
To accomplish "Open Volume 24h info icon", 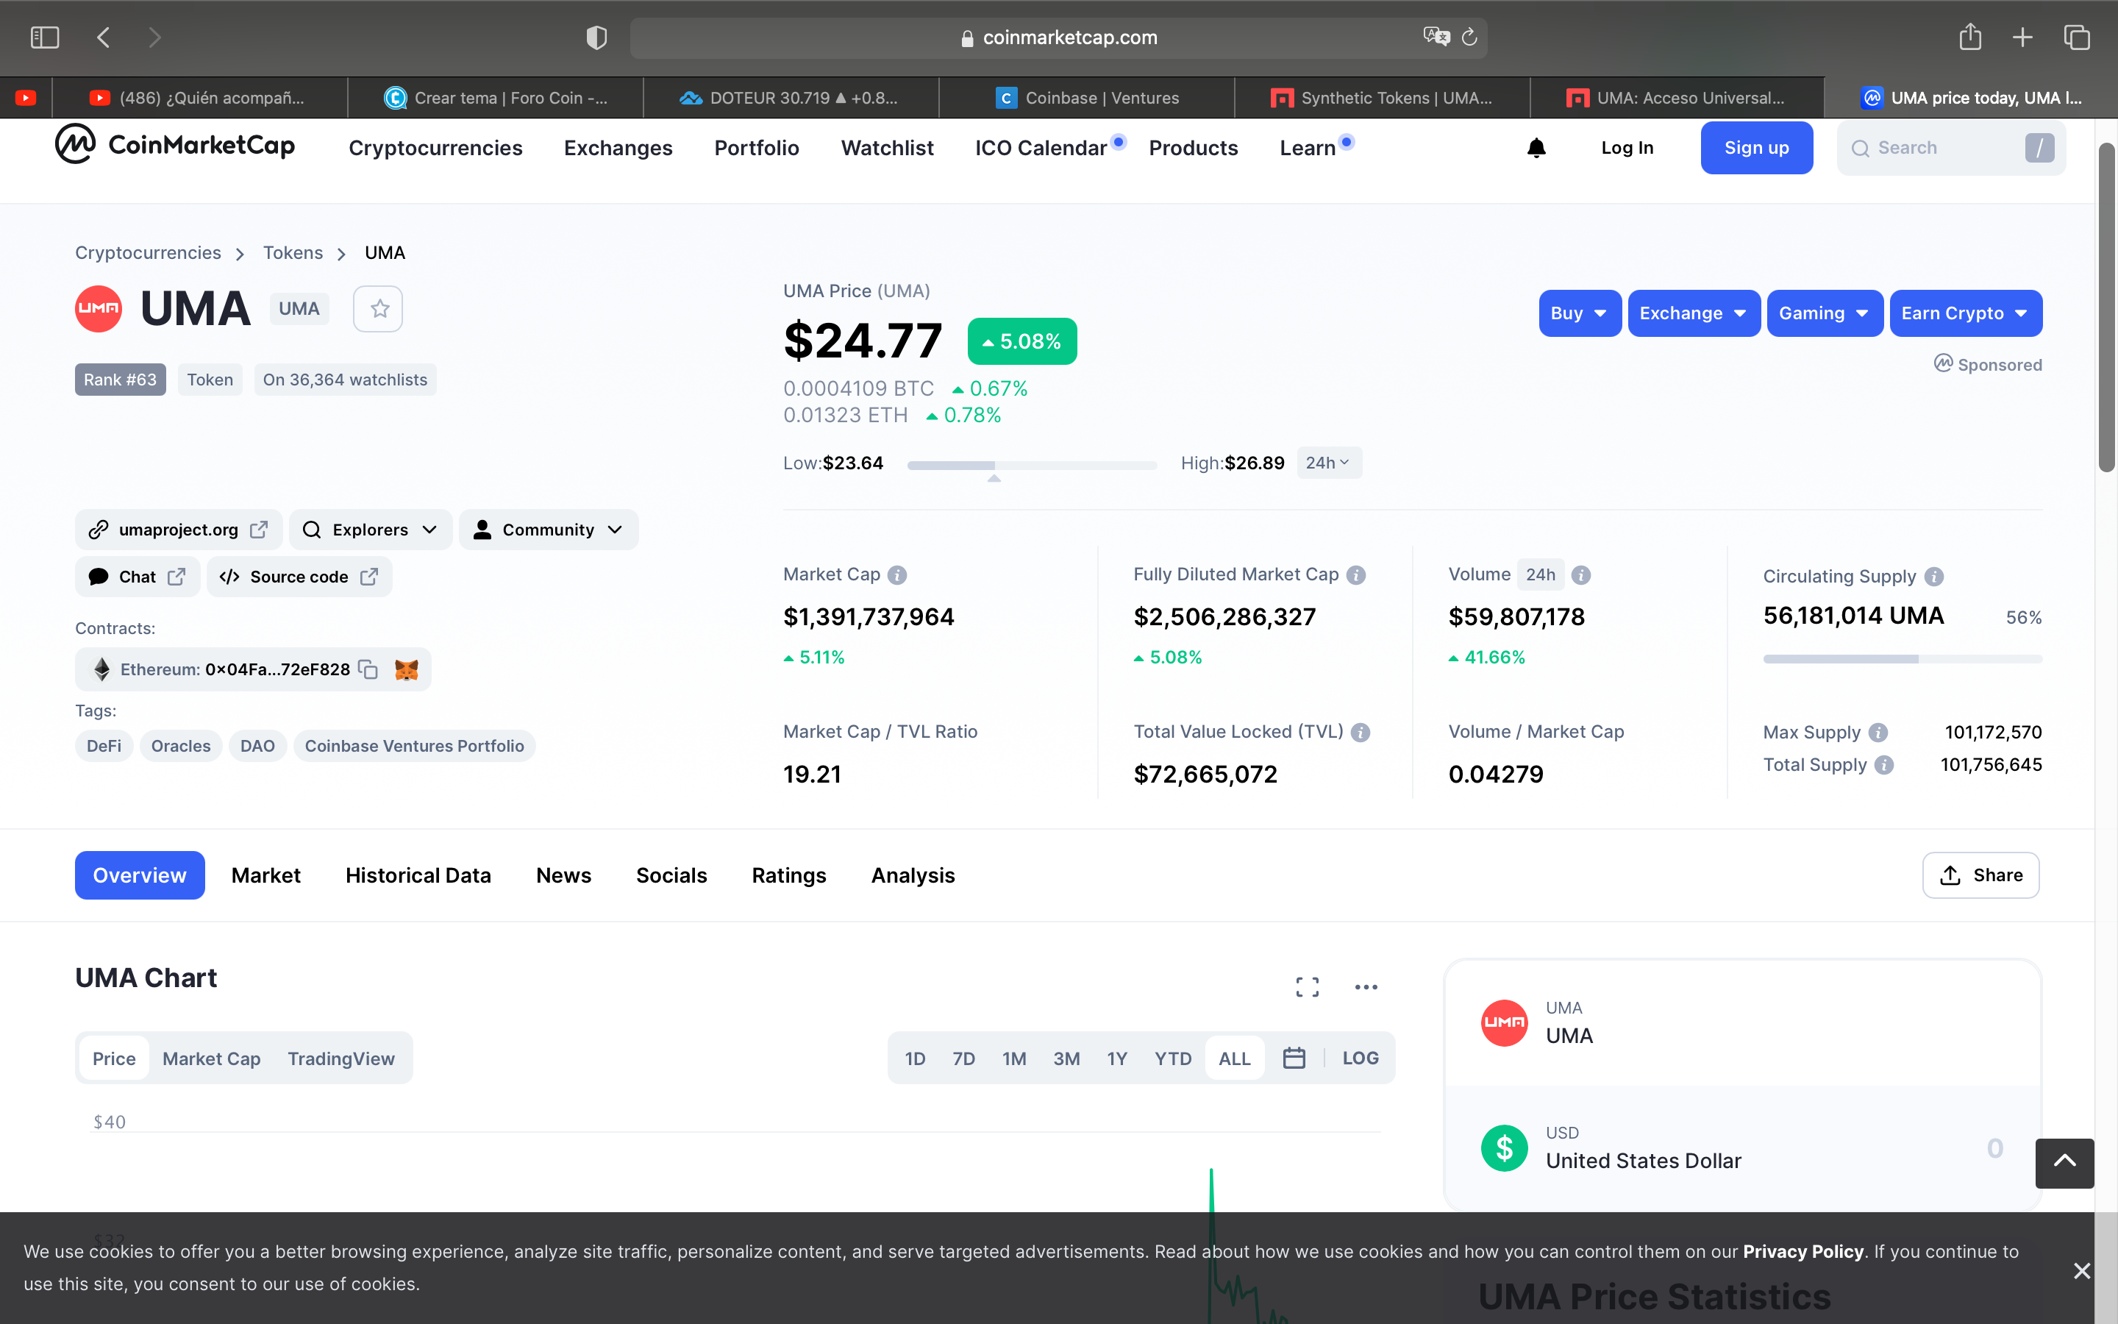I will tap(1580, 574).
